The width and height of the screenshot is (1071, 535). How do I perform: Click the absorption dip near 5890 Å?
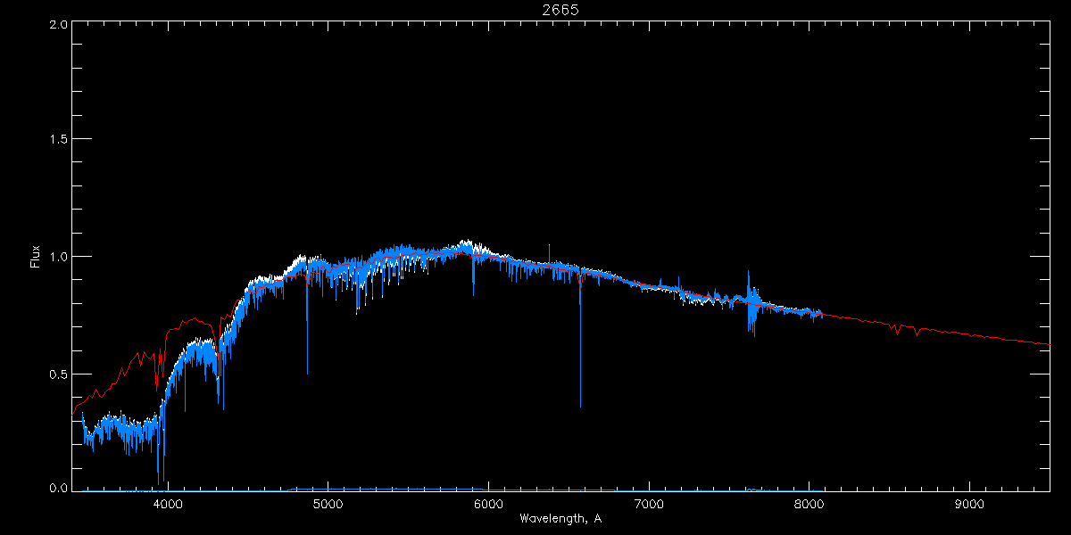click(x=473, y=275)
